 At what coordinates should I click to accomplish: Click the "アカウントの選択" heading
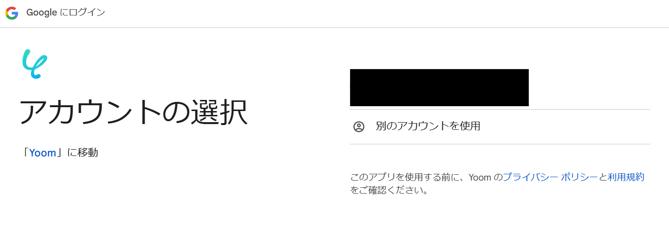click(133, 112)
